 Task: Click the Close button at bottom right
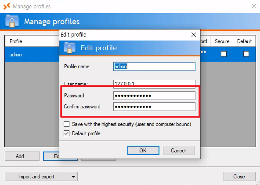pos(239,176)
